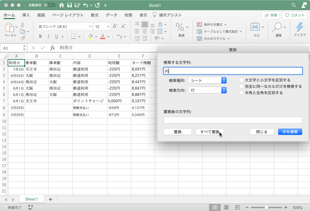Screen dimensions: 310x211
Task: Click the zoom out minus button
Action: 247,208
